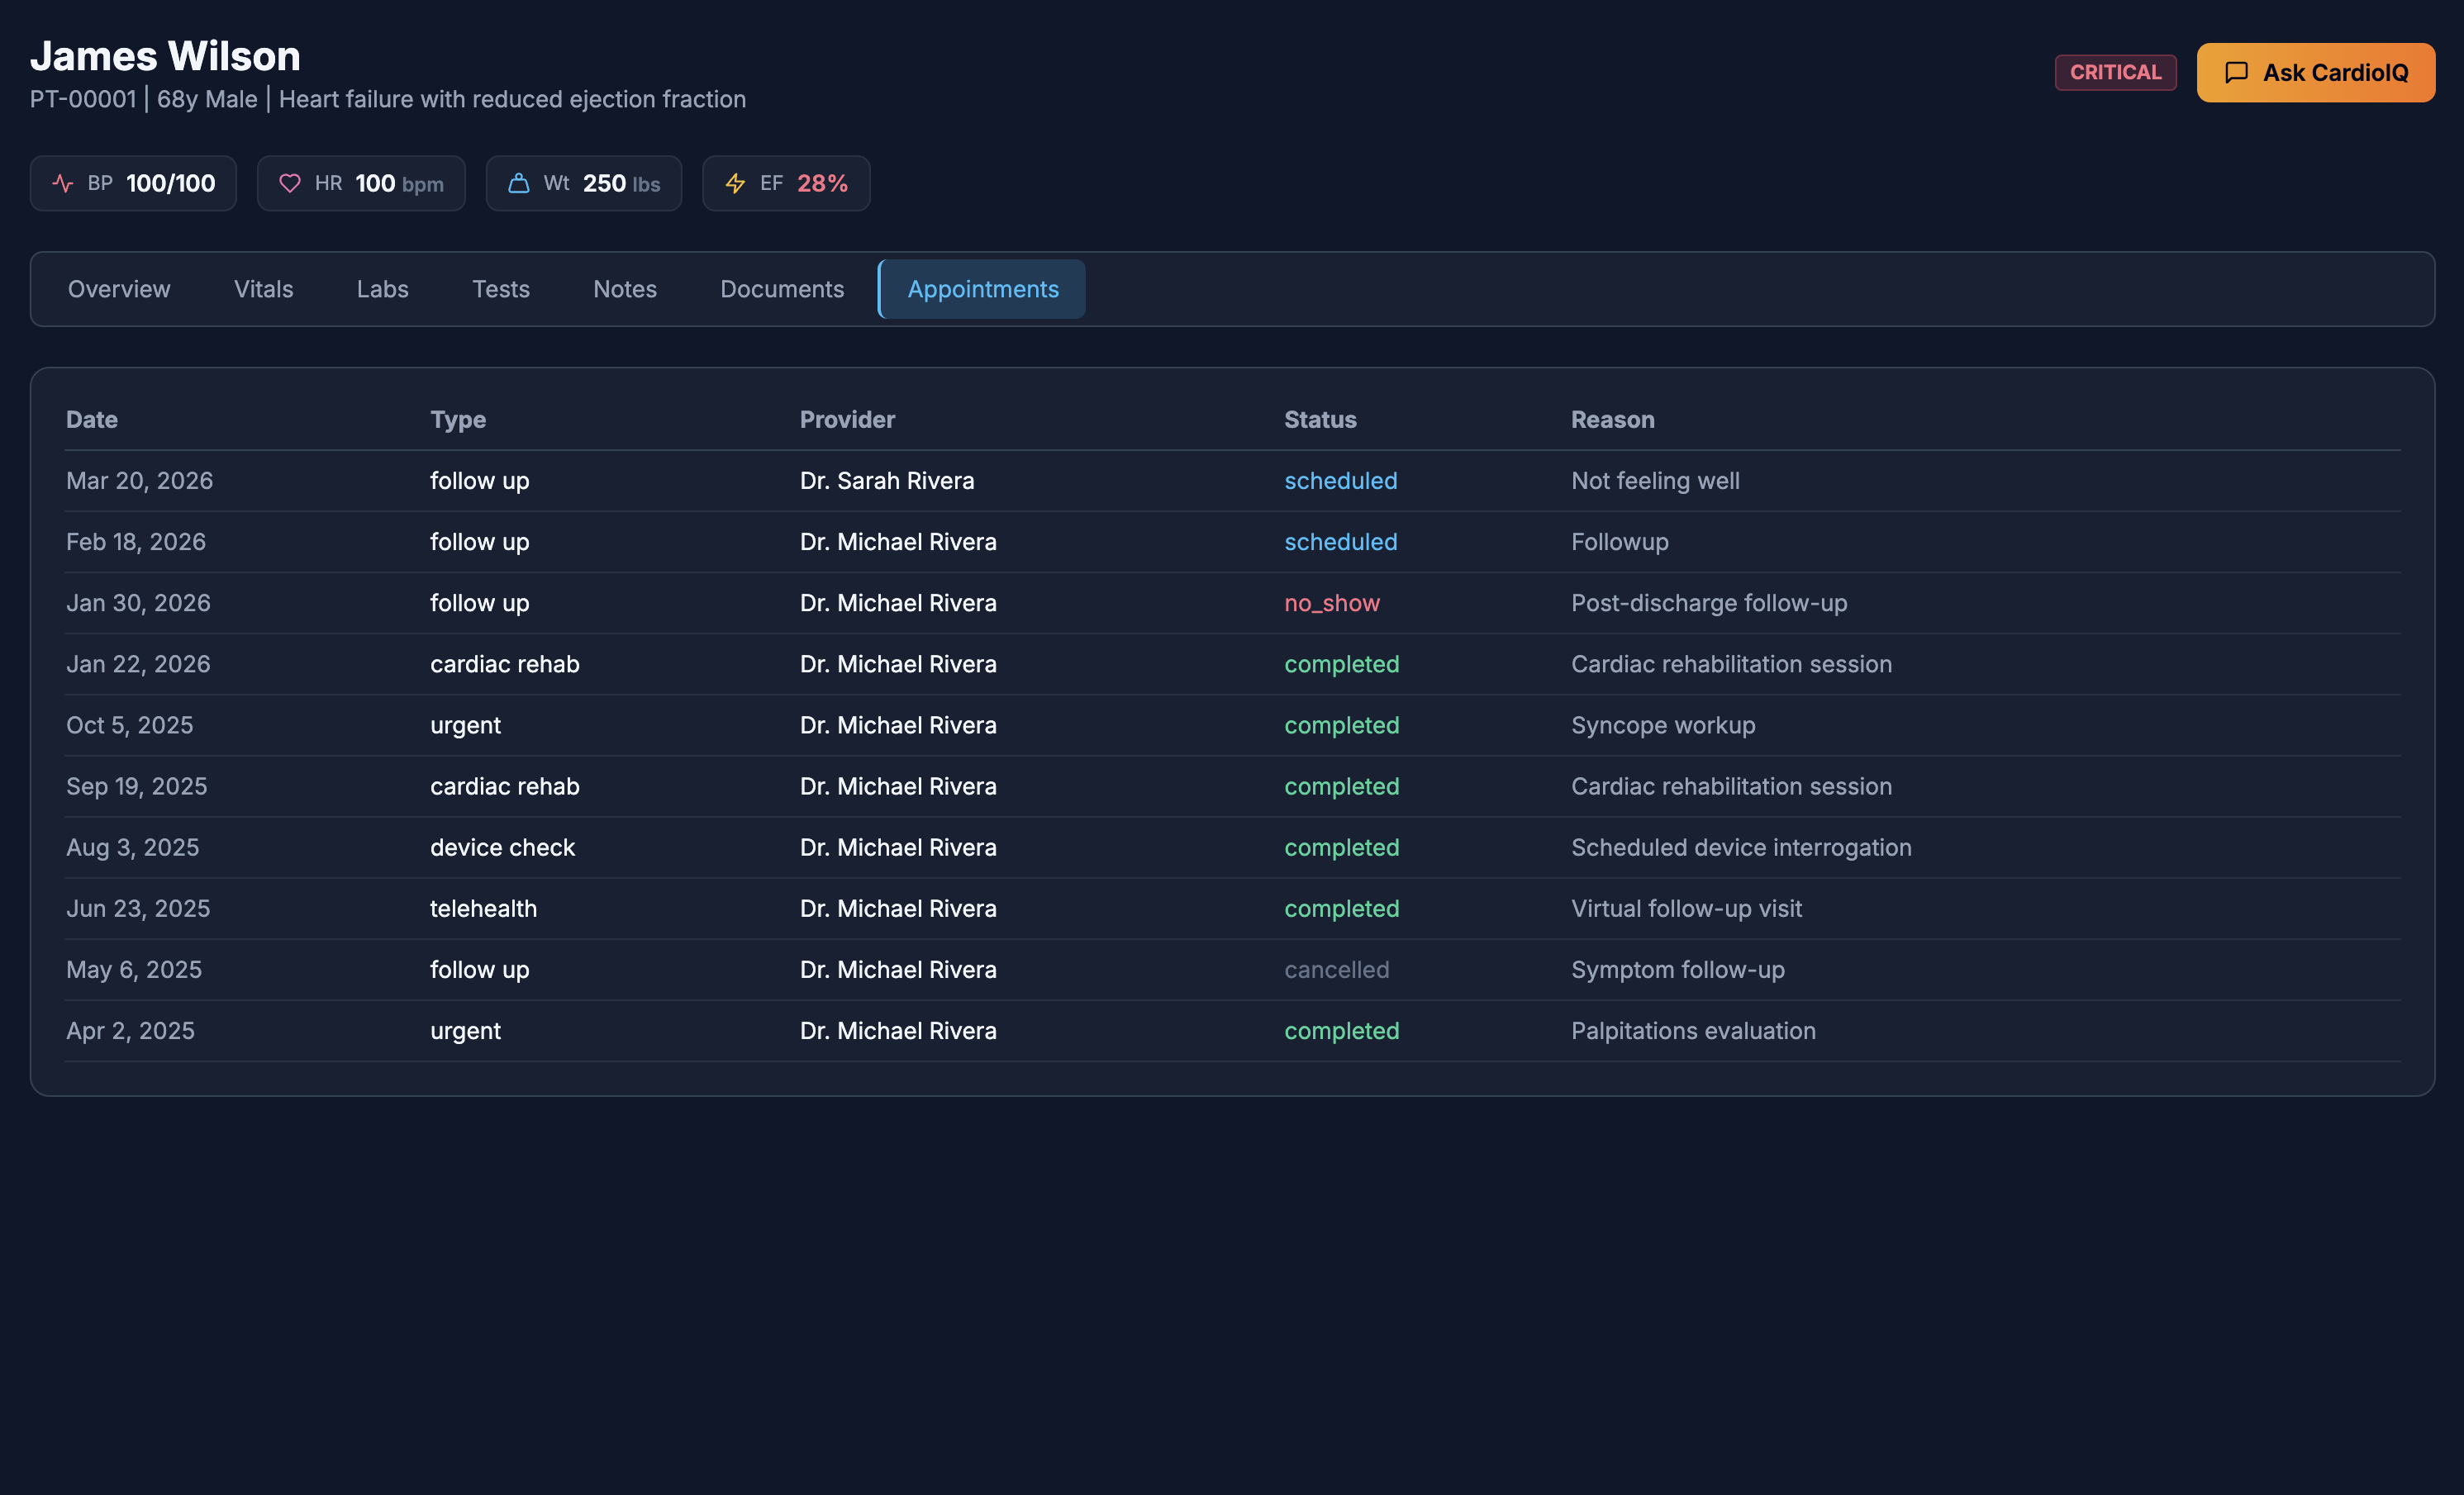Select the Syncope workup appointment row
The height and width of the screenshot is (1495, 2464).
(x=1662, y=725)
